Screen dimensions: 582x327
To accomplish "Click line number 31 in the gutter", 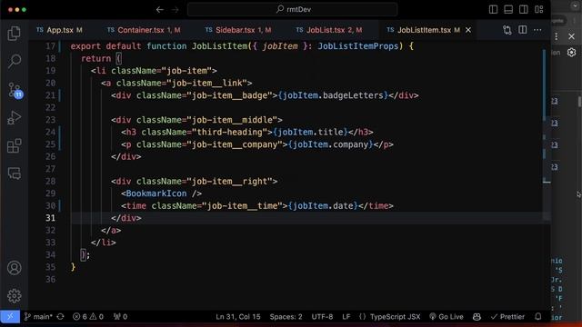I will point(51,218).
